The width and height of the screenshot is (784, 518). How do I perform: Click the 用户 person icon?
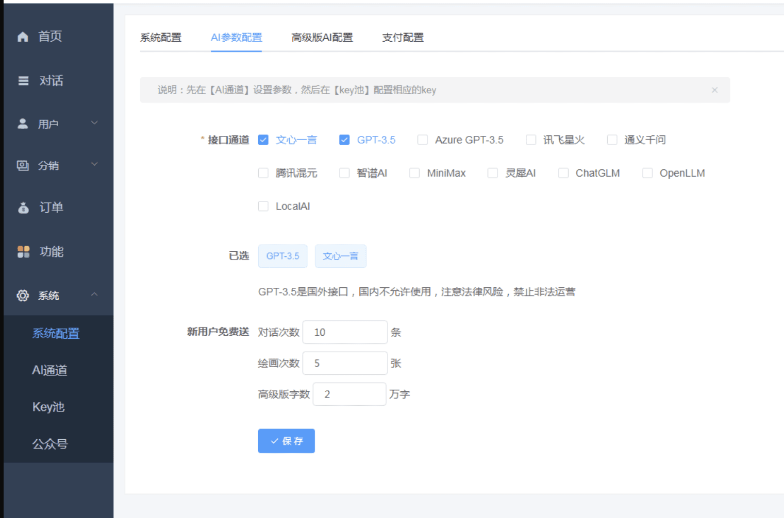tap(23, 124)
